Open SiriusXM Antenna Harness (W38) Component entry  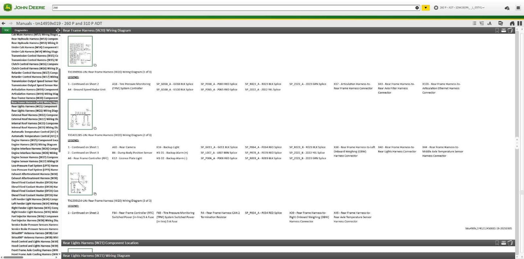pos(35,233)
